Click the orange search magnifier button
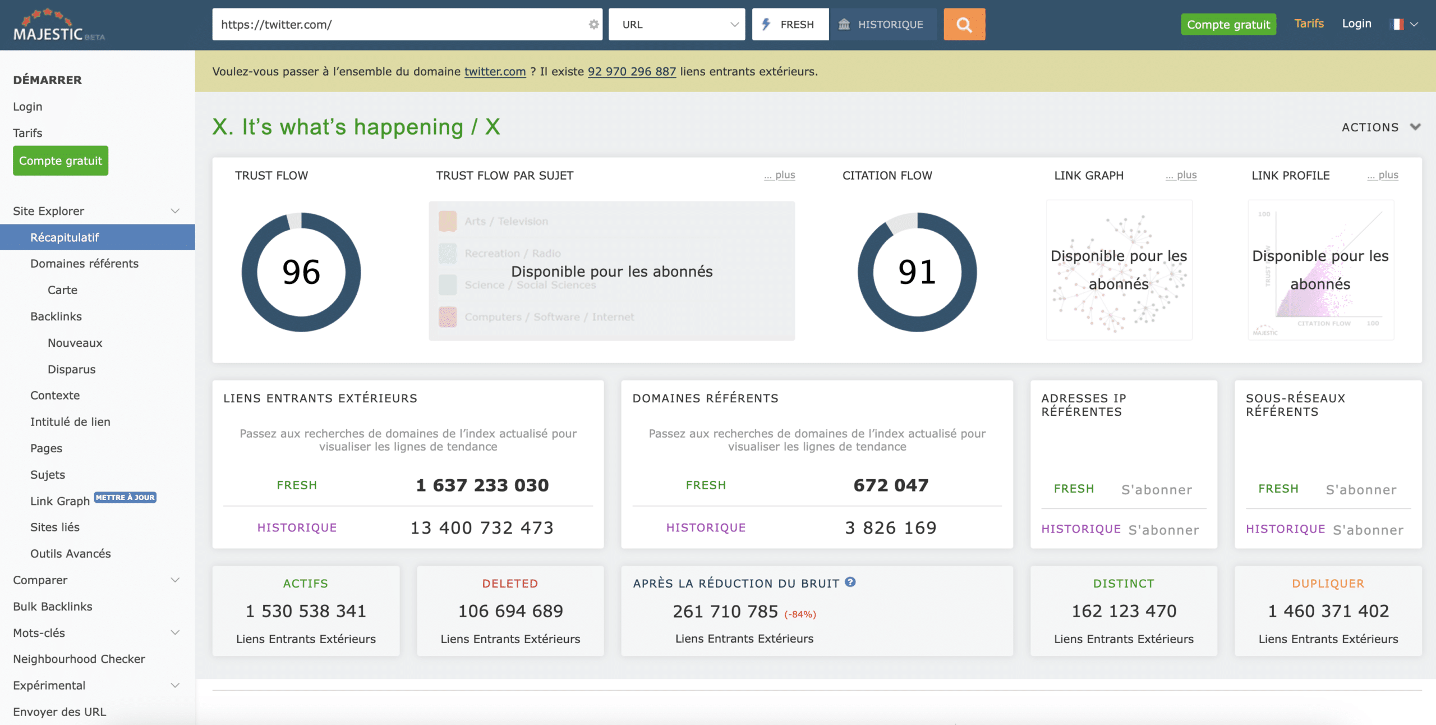The height and width of the screenshot is (725, 1436). click(964, 24)
